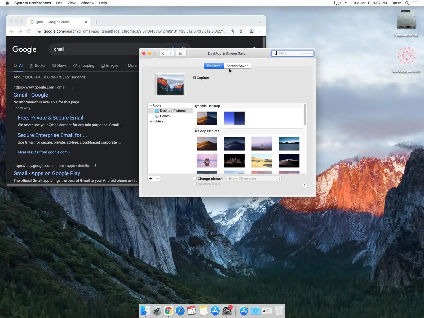The image size is (424, 318).
Task: Switch Google results to Books tab
Action: (x=37, y=65)
